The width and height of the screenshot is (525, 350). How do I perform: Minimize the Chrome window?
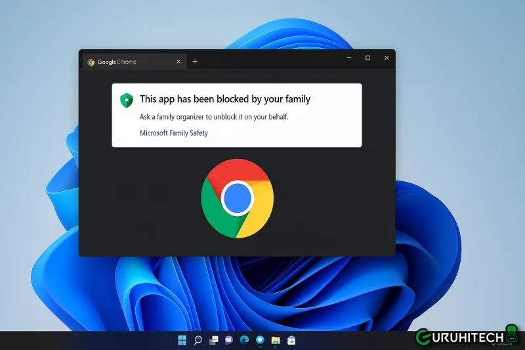click(349, 58)
